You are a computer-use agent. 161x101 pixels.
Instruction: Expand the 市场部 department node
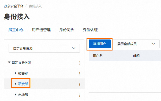[x=15, y=95]
